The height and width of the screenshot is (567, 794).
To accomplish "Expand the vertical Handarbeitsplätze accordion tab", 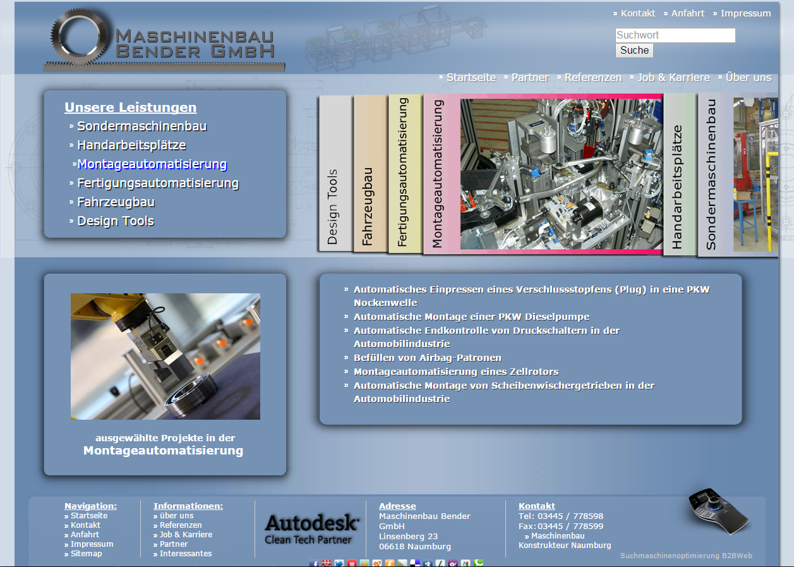I will pyautogui.click(x=679, y=175).
